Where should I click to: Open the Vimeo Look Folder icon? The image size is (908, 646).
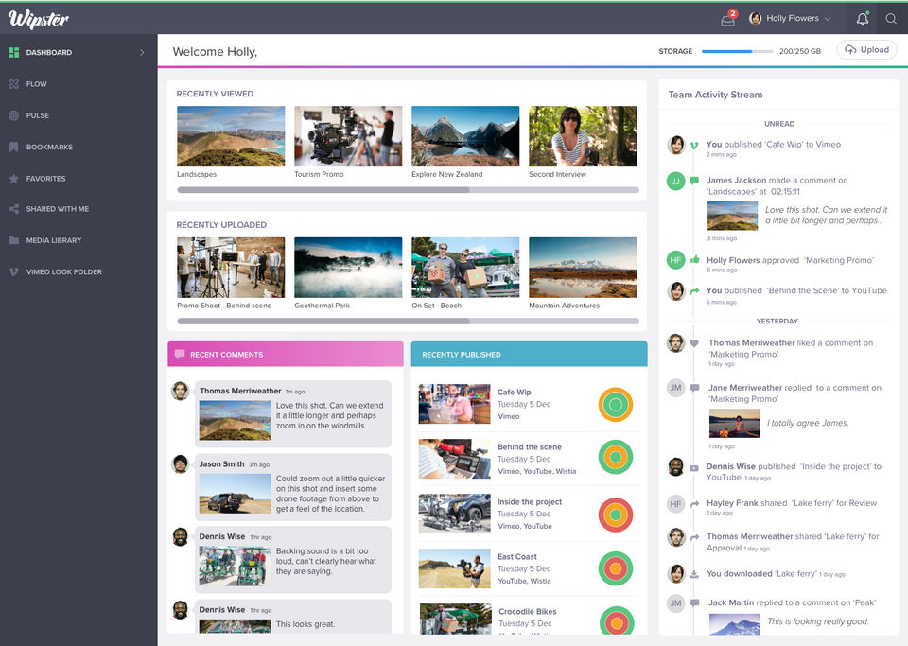pyautogui.click(x=14, y=271)
